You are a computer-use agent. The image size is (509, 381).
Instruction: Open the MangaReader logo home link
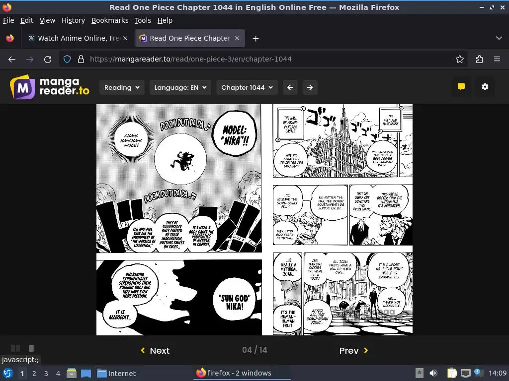[x=50, y=87]
